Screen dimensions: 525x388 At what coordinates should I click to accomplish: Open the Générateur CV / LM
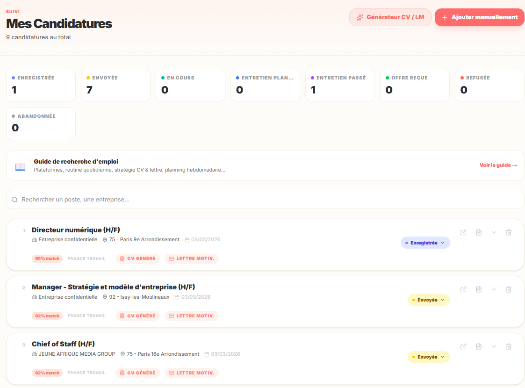click(390, 17)
